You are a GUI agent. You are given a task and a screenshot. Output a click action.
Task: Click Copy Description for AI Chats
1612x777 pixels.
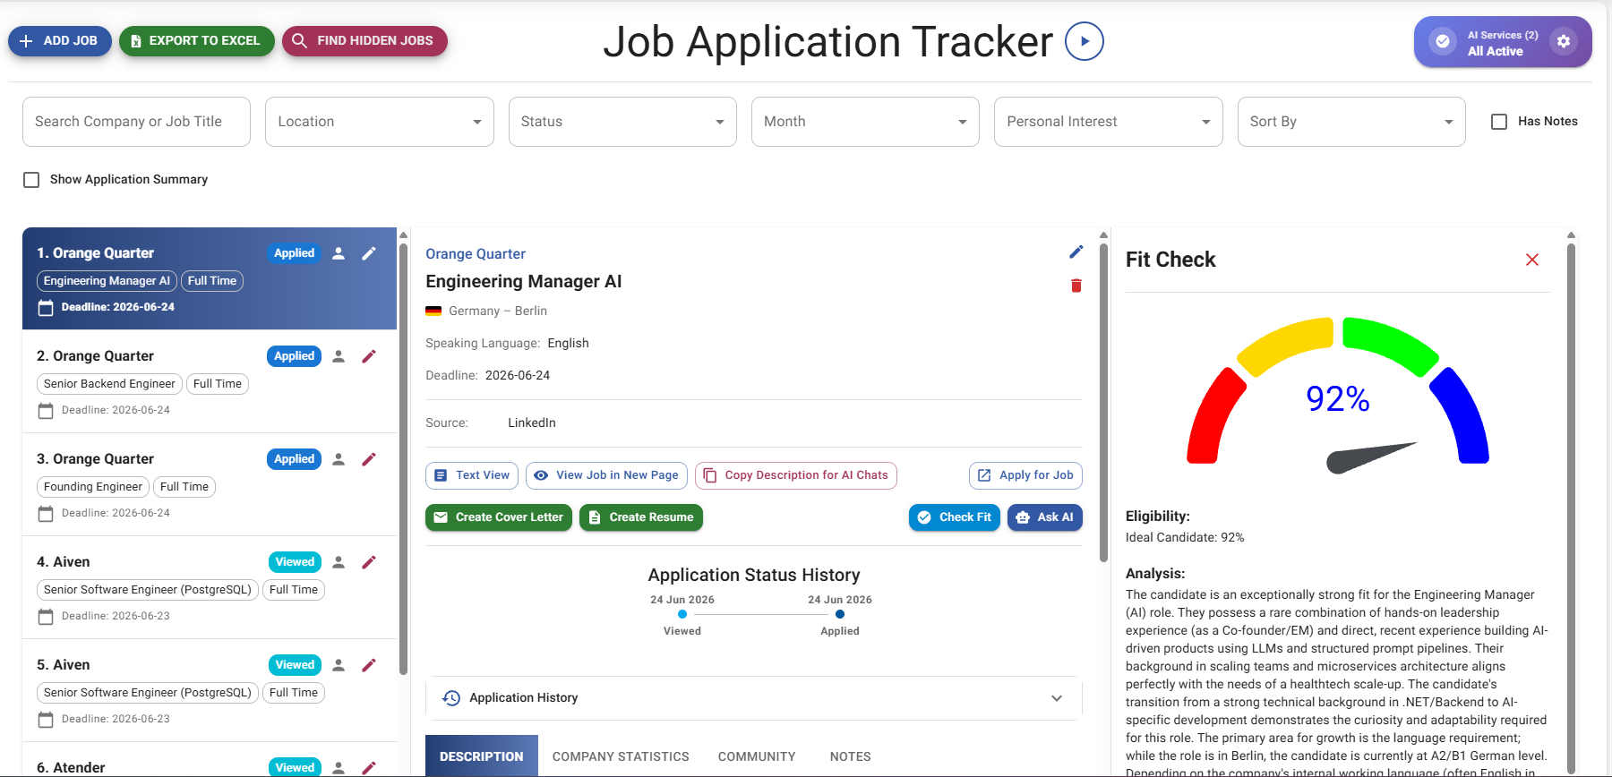click(796, 475)
